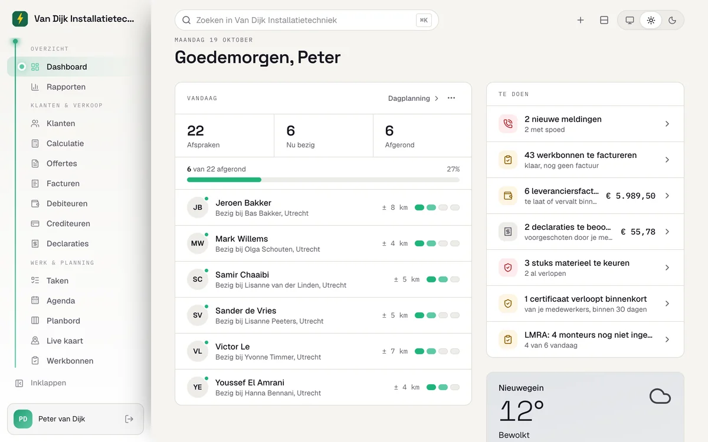Navigate to Offertes
708x442 pixels.
pyautogui.click(x=76, y=163)
